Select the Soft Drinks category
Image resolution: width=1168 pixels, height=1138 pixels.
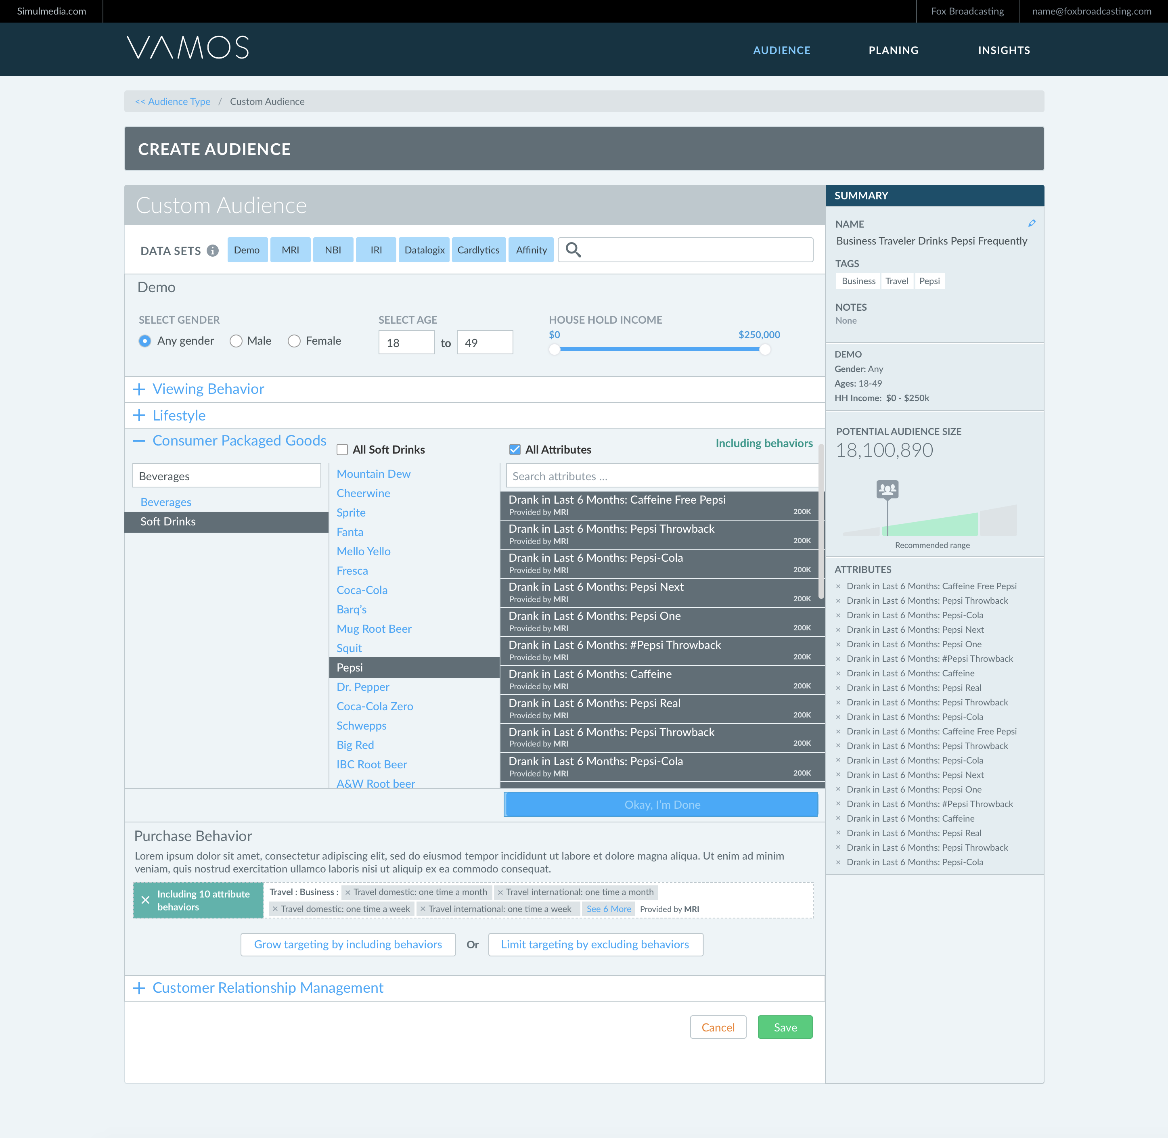(226, 522)
